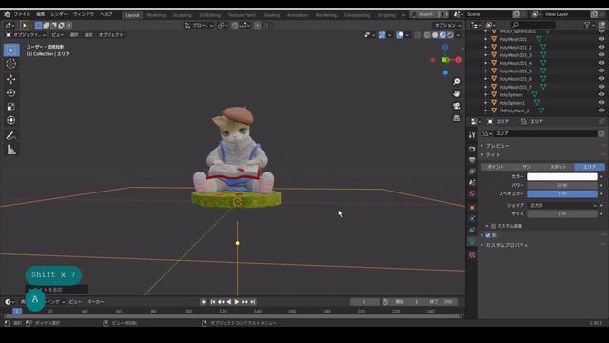Open the World properties tab icon
Screen dimensions: 609x343
472,193
